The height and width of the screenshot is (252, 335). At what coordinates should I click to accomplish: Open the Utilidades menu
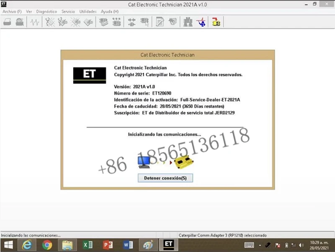point(88,12)
